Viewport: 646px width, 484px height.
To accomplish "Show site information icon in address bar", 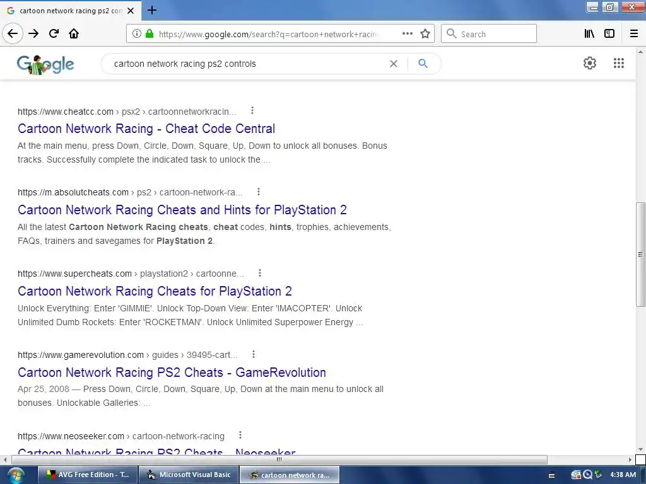I will (x=136, y=34).
